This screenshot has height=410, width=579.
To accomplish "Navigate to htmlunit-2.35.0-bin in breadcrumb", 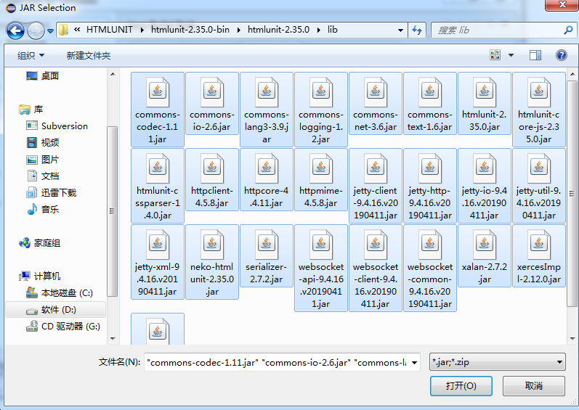I will coord(190,30).
